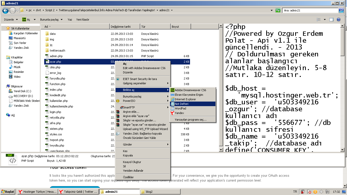Sort by Değiştirme tarihi column

(x=125, y=27)
